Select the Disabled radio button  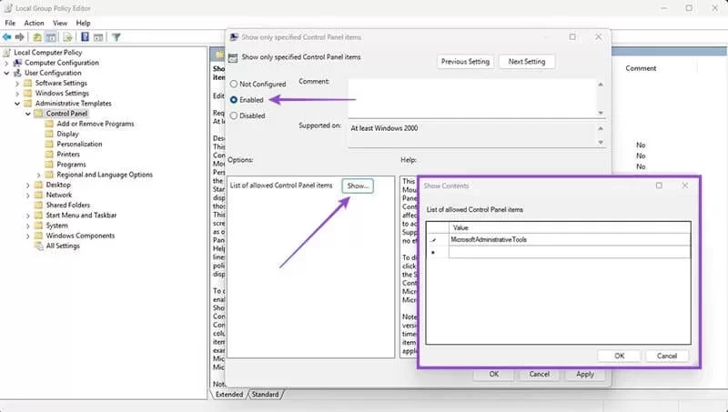click(235, 116)
